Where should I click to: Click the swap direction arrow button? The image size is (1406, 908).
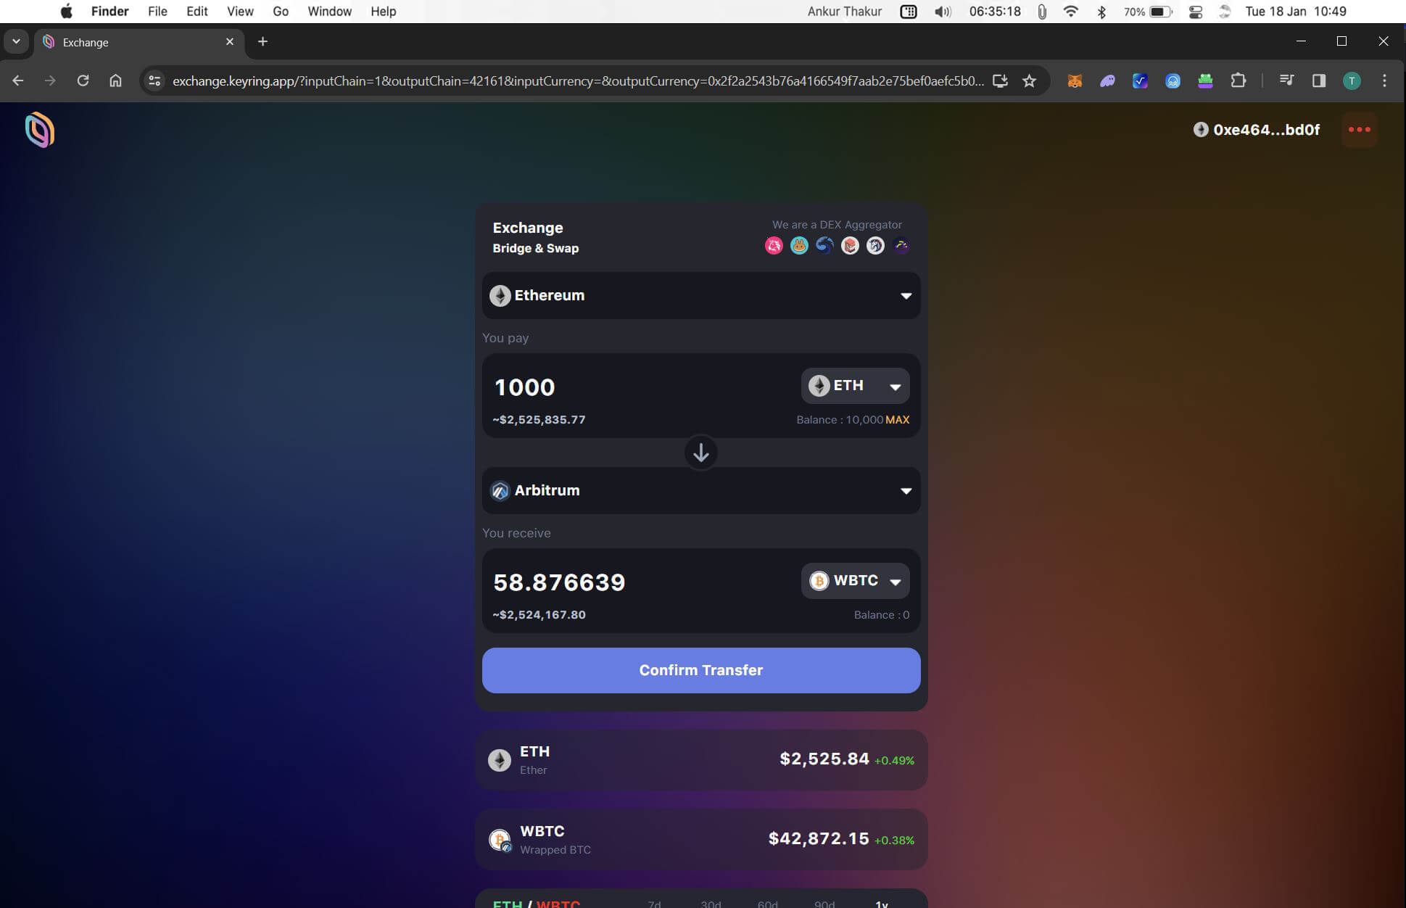tap(700, 453)
